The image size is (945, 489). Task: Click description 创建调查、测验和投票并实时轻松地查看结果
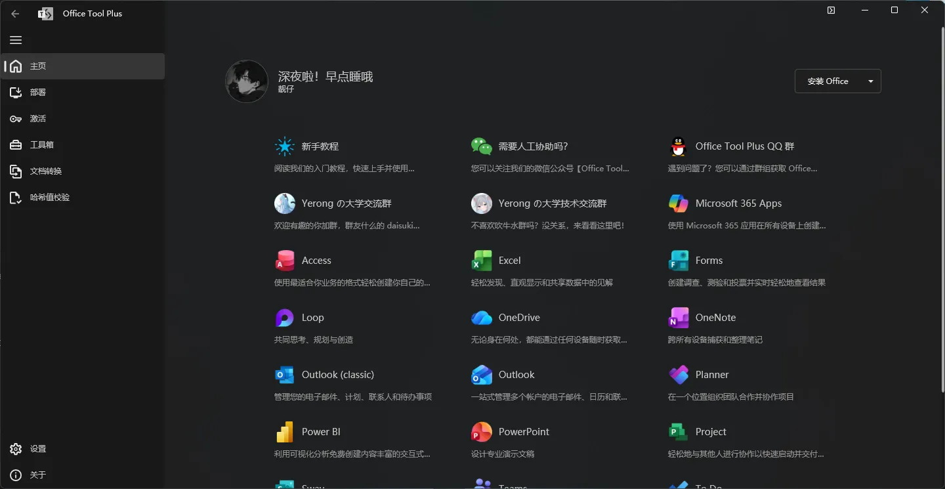click(x=747, y=283)
